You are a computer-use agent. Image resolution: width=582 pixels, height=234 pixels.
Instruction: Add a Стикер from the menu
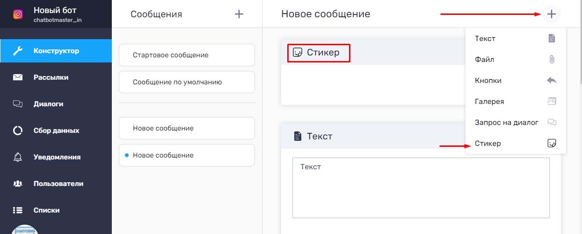click(515, 144)
